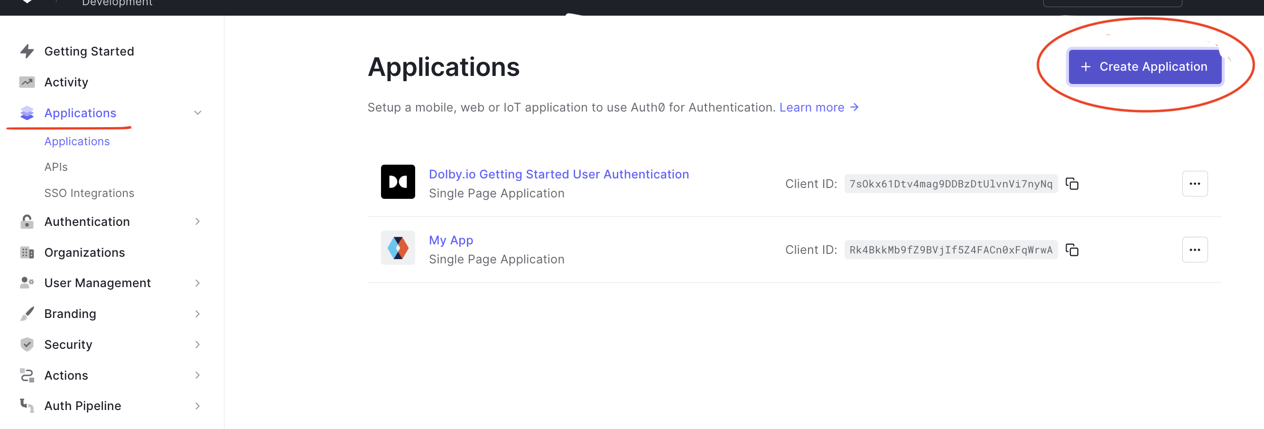The height and width of the screenshot is (429, 1264).
Task: Click the Auth Pipeline icon
Action: [x=27, y=406]
